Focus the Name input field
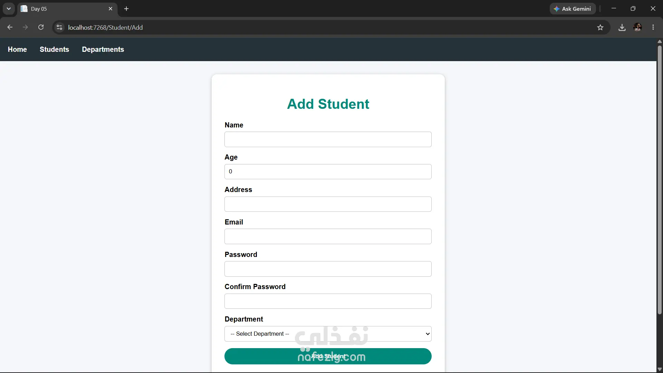This screenshot has height=373, width=663. [328, 139]
